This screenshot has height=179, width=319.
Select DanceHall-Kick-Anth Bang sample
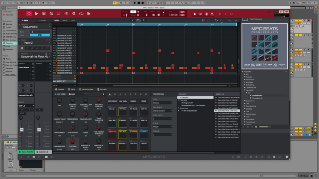point(227,111)
